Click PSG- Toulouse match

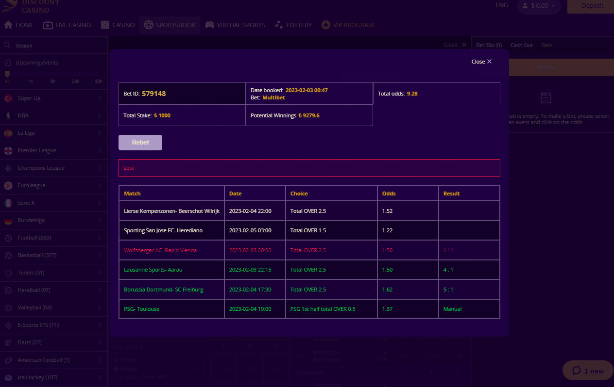(x=141, y=309)
